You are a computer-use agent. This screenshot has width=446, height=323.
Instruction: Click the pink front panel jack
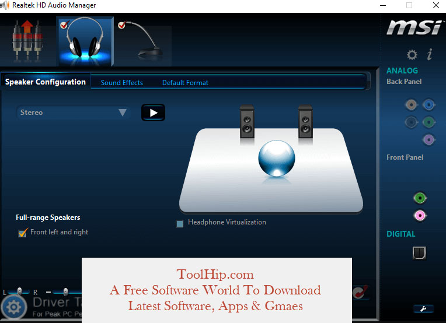click(420, 216)
